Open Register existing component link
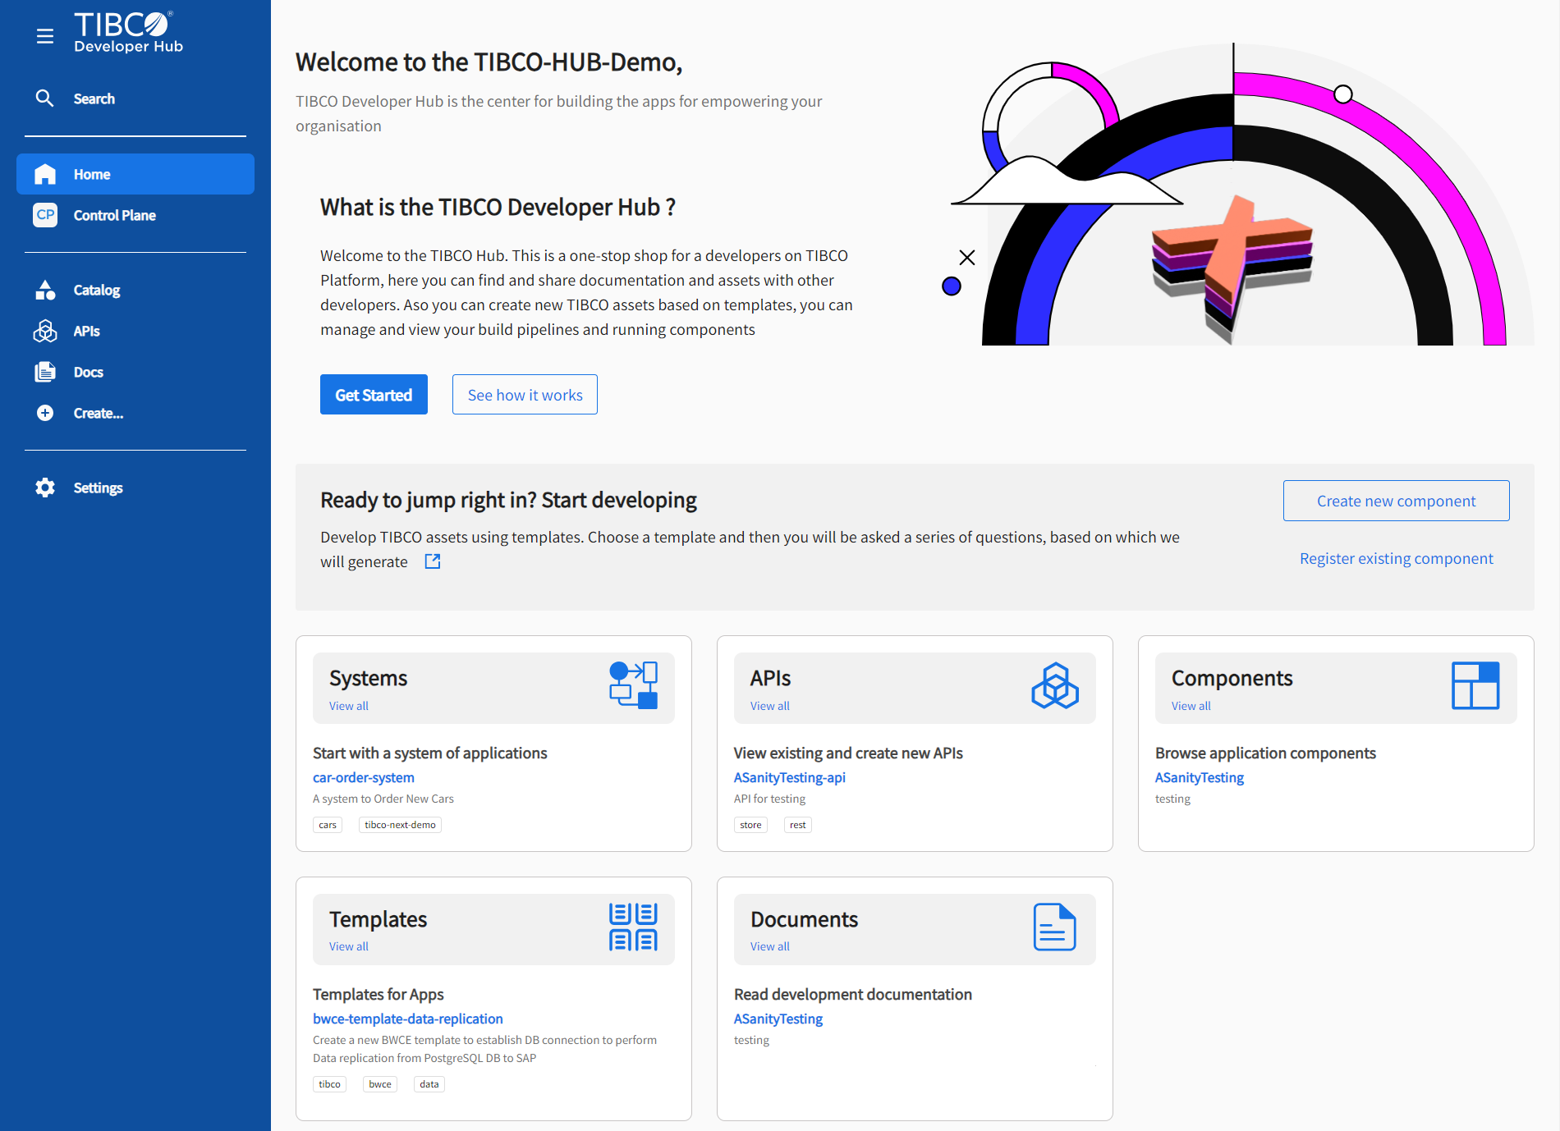Screen dimensions: 1560x1131 [x=1396, y=558]
